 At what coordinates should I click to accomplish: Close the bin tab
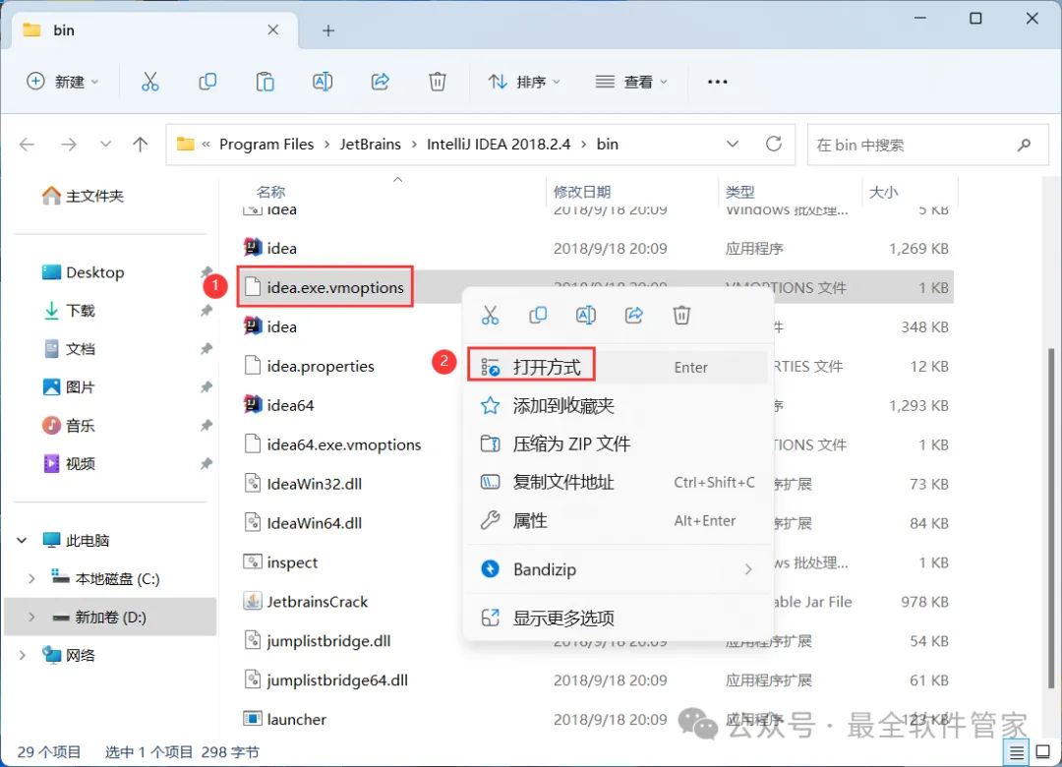click(x=273, y=29)
